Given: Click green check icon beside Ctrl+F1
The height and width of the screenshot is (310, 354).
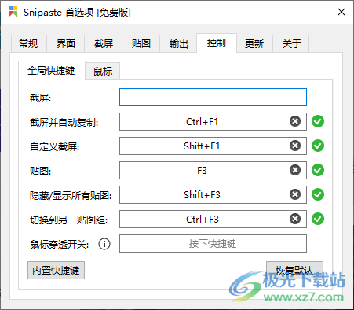Looking at the screenshot, I should 318,121.
